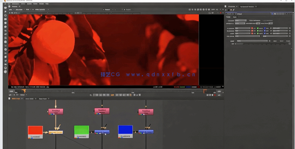
Task: Select the red Constant node thumbnail
Action: tap(35, 131)
